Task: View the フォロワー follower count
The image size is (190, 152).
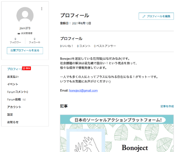Action: point(15,40)
